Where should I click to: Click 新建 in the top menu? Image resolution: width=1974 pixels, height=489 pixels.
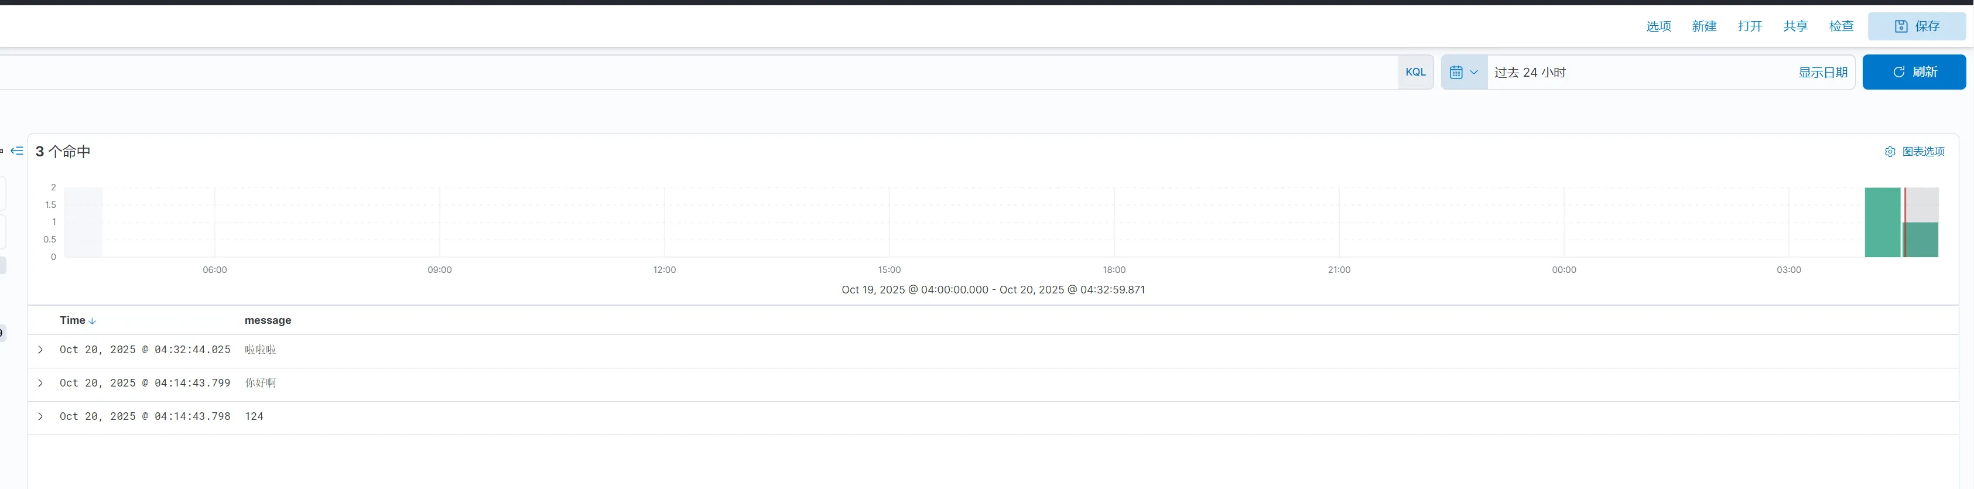(x=1703, y=26)
